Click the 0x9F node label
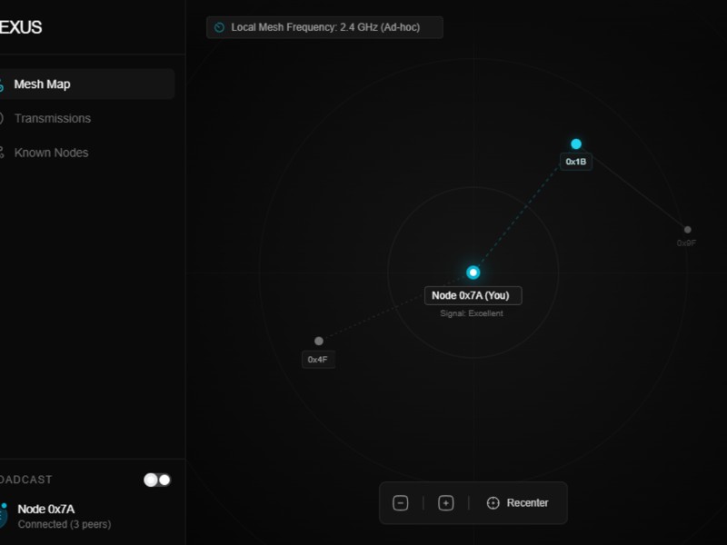 pos(686,243)
